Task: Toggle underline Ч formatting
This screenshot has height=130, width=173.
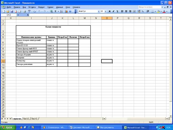Action: pos(117,11)
